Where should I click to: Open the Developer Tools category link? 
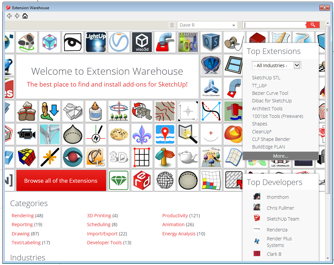(x=104, y=243)
